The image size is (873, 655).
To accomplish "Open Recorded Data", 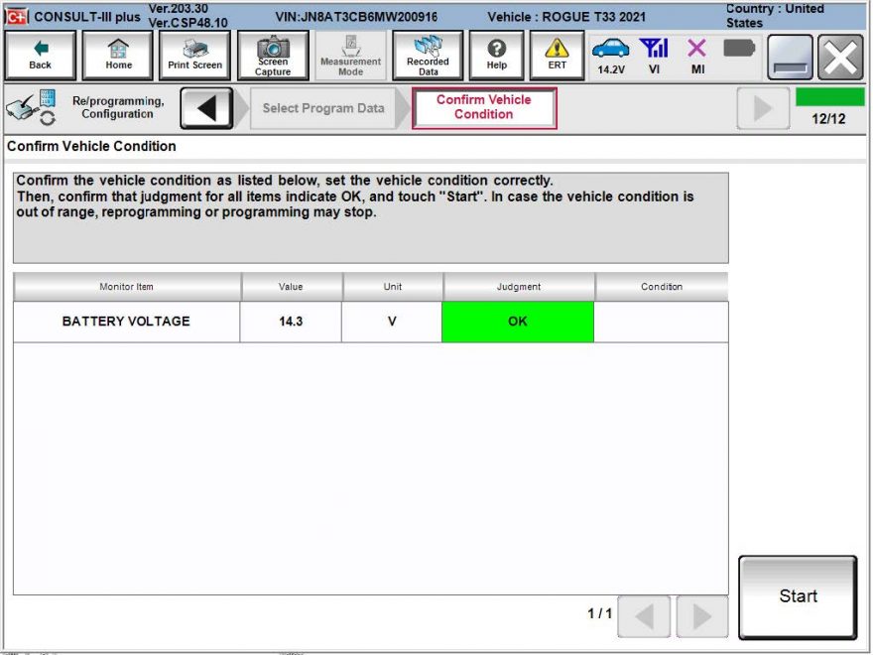I will (427, 55).
